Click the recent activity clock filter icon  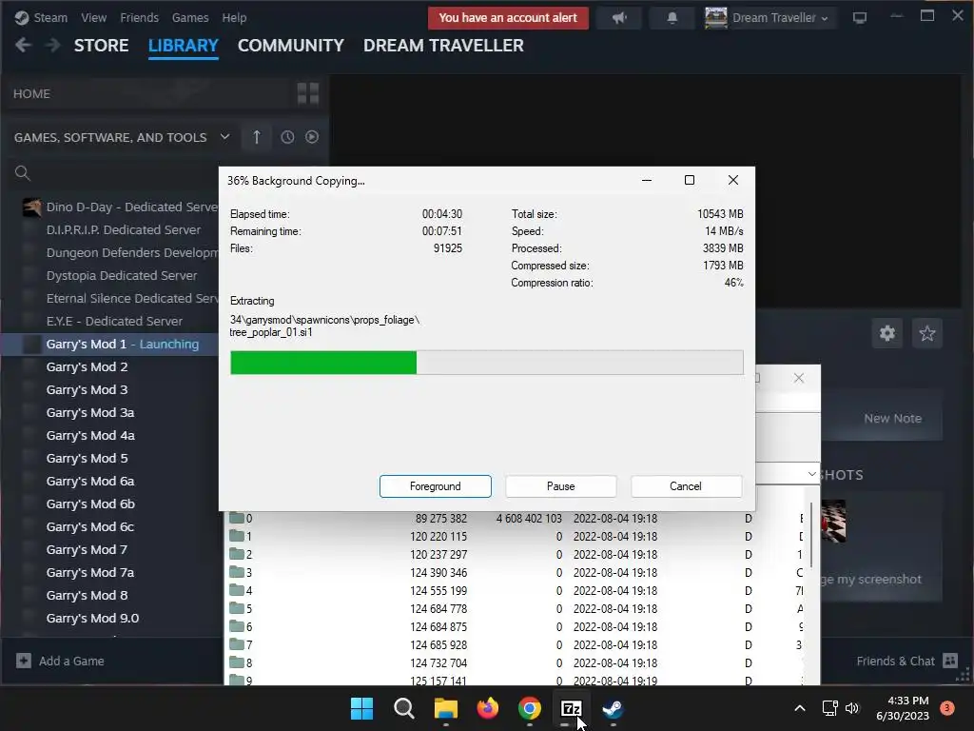[x=287, y=137]
